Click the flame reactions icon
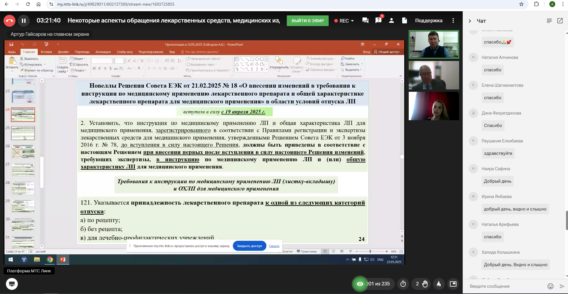568x294 pixels. tap(439, 284)
